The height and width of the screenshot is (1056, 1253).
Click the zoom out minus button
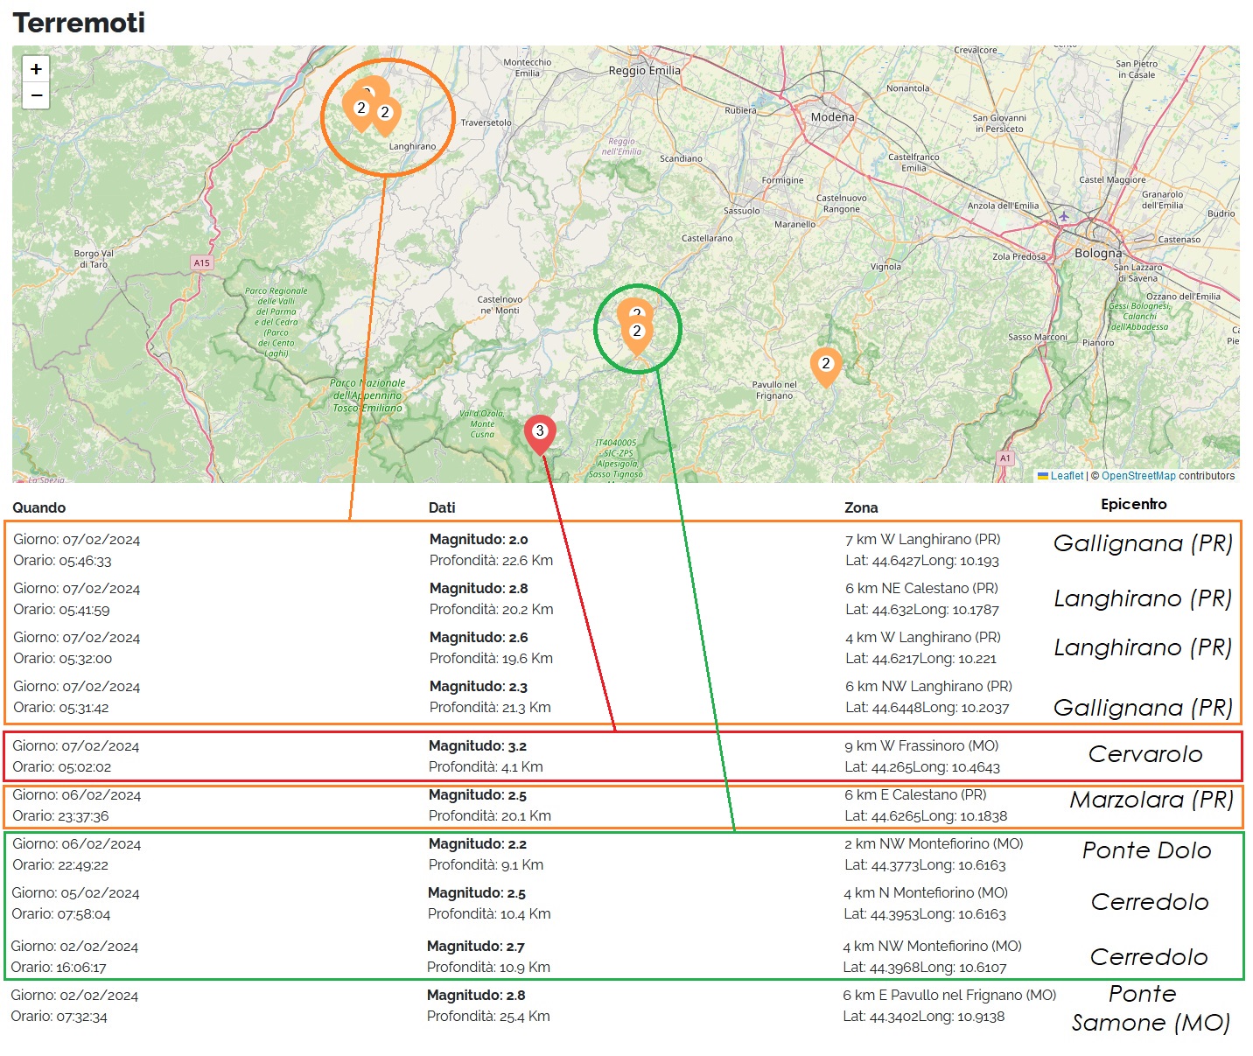(36, 95)
